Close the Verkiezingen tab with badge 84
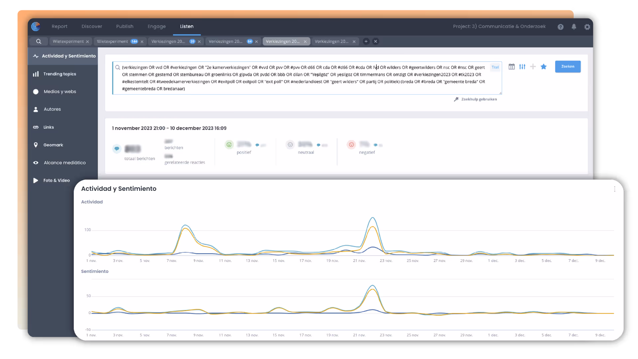 click(256, 42)
